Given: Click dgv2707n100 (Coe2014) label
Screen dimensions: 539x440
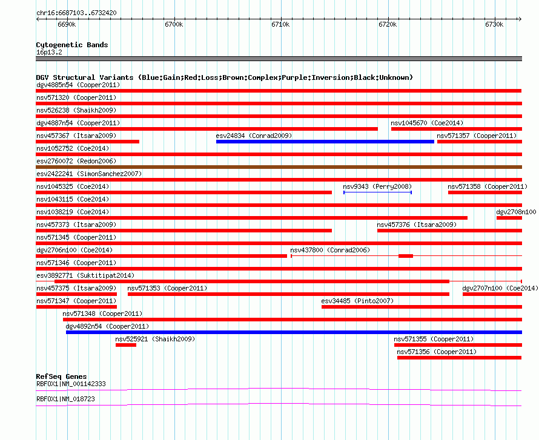Looking at the screenshot, I should 500,288.
